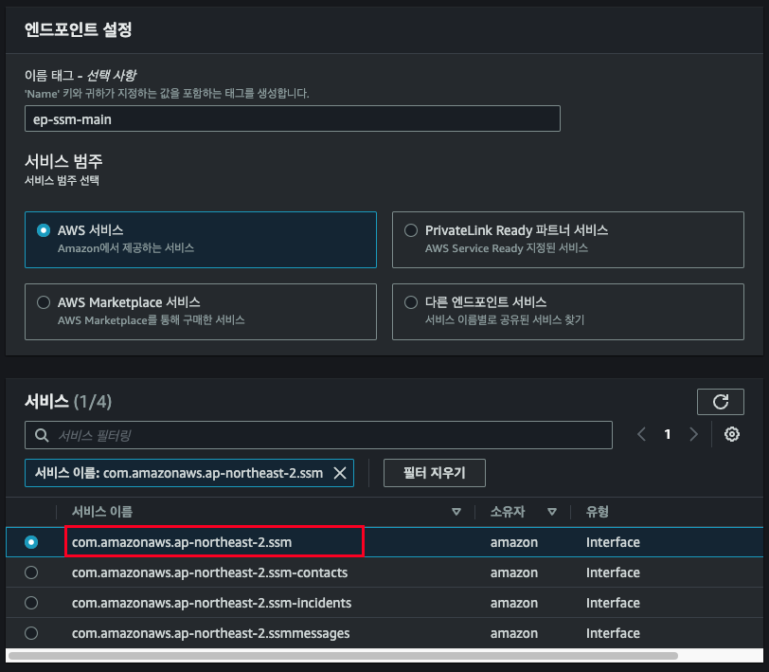Click search magnifier in service filter
This screenshot has width=769, height=672.
[42, 435]
